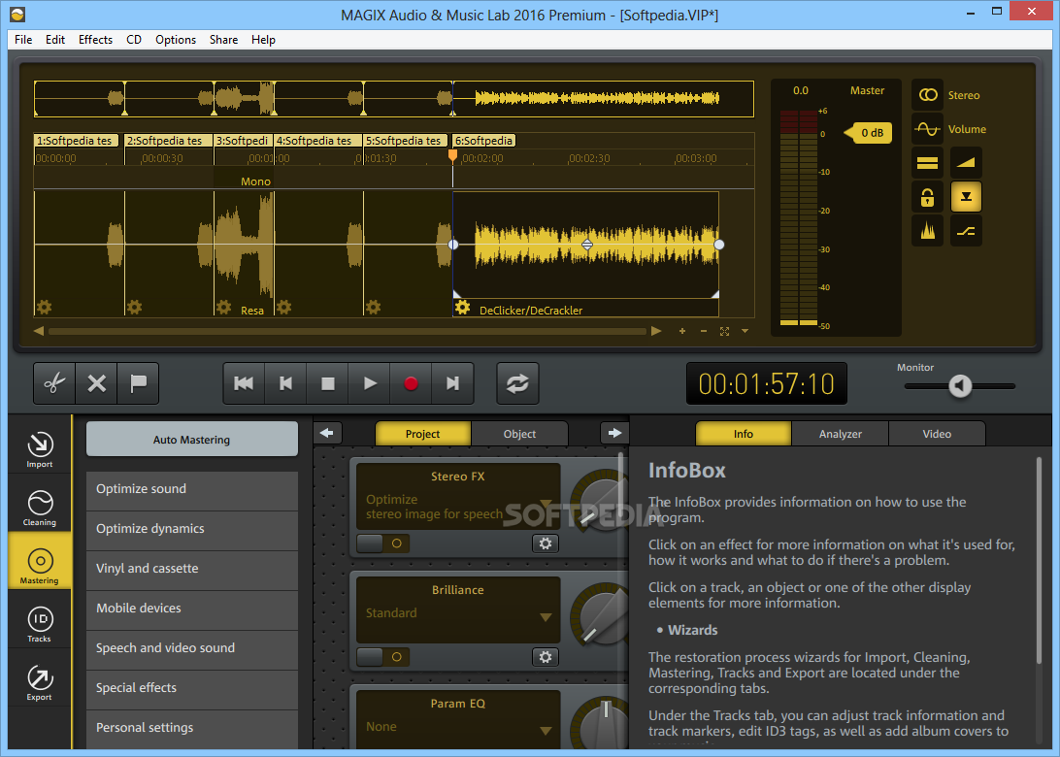Toggle Brilliance on/off switch

pos(382,657)
